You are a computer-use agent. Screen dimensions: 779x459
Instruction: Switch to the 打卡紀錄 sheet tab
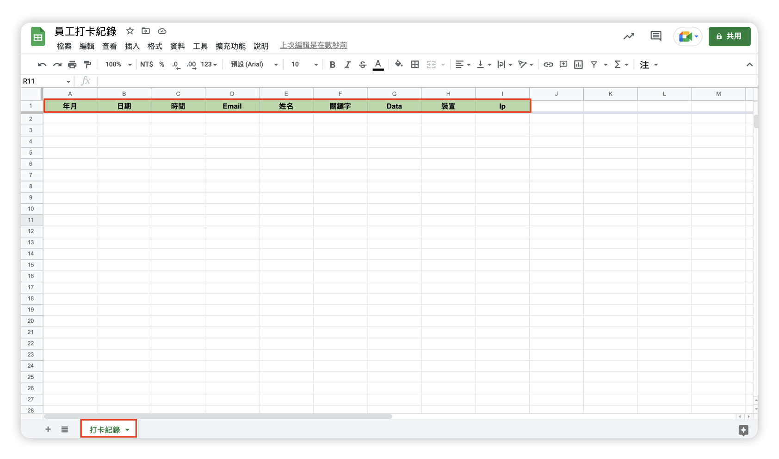105,429
